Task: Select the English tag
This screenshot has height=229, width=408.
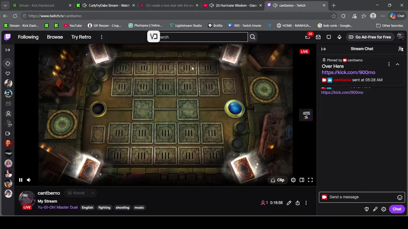Action: 87,207
